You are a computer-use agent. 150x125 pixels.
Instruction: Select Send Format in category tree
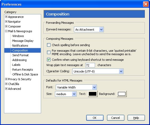[21, 55]
